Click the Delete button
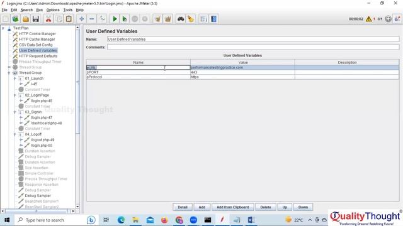The width and height of the screenshot is (403, 226). click(266, 207)
